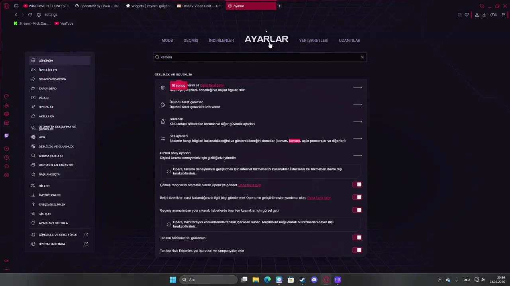Open sidebar extensions cube icon
Screen dimensions: 510x286
coord(6,166)
